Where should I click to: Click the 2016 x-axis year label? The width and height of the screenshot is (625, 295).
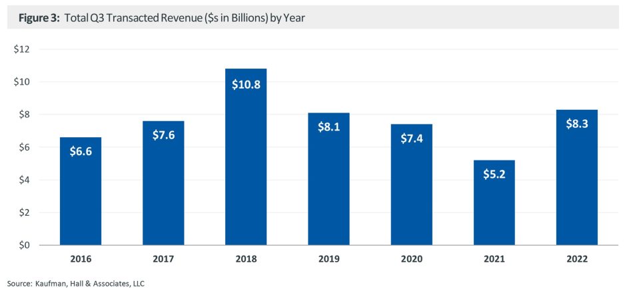click(81, 260)
